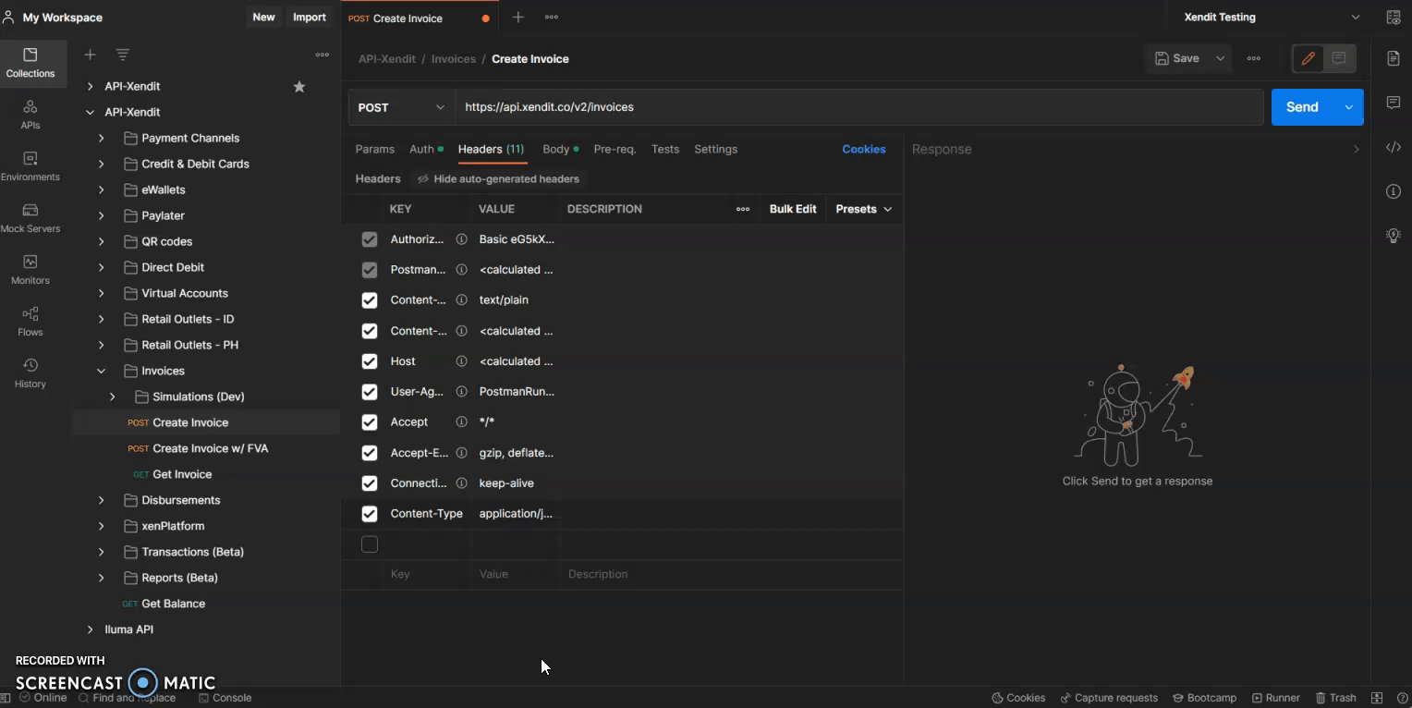
Task: Open the APIs sidebar section
Action: (30, 115)
